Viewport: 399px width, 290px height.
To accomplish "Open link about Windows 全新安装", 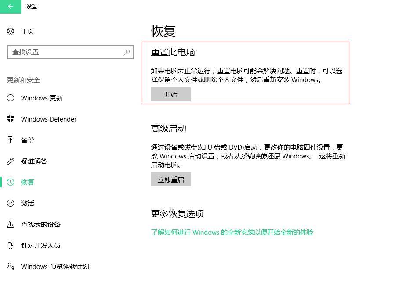I will (232, 232).
